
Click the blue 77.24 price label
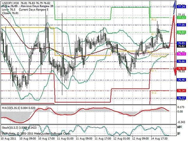182,6
